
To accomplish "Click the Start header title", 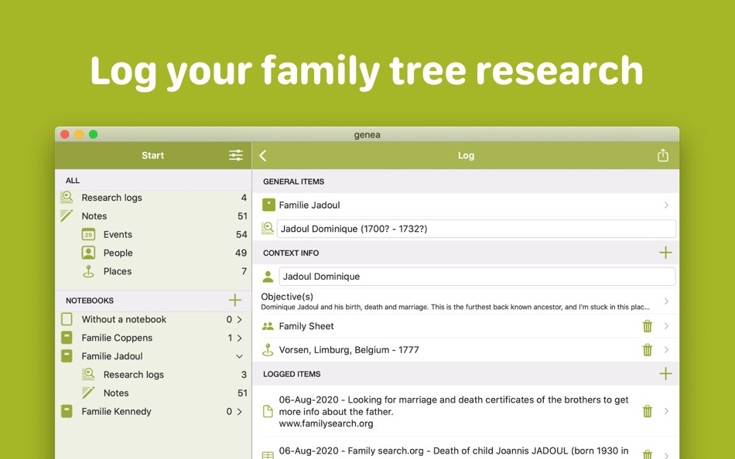I will click(x=153, y=155).
